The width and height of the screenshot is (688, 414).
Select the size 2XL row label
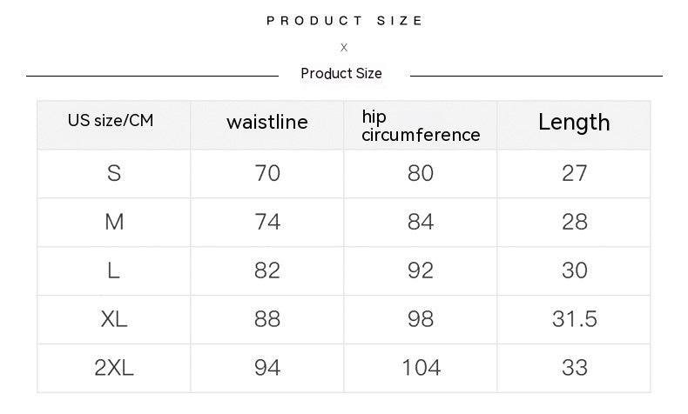pyautogui.click(x=113, y=368)
